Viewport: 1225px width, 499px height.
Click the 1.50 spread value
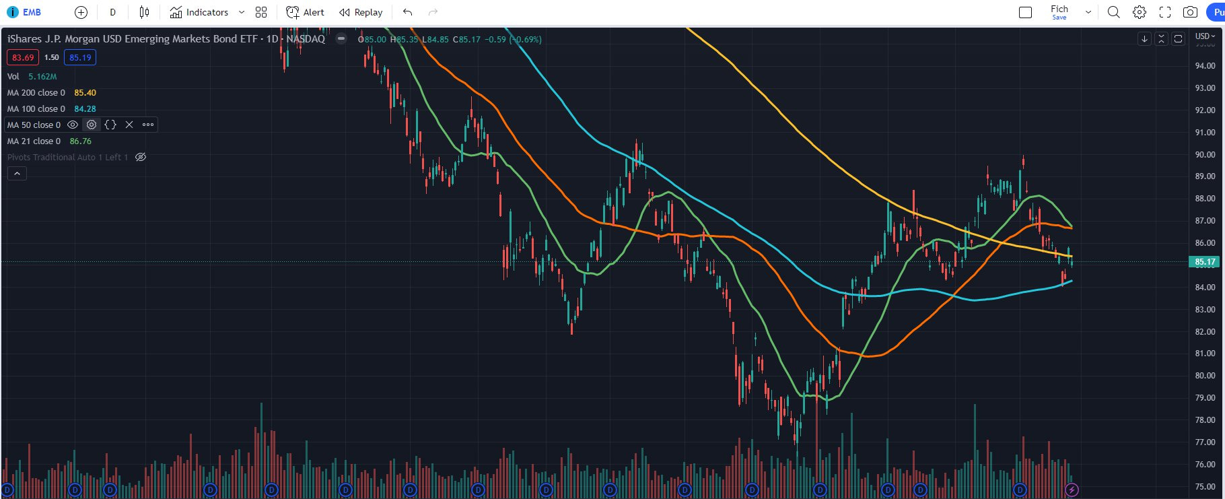pos(52,57)
